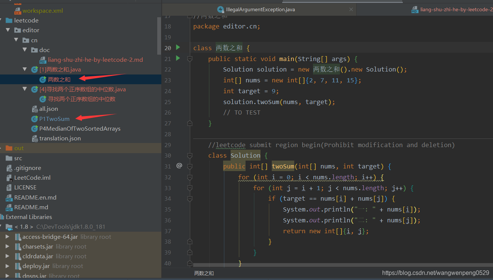Click the class icon of [1]两数之和.java
493x280 pixels.
(x=35, y=69)
